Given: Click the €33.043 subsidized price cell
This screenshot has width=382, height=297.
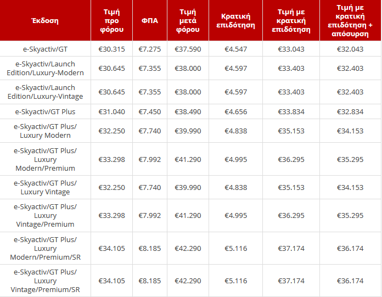Looking at the screenshot, I should tap(291, 49).
